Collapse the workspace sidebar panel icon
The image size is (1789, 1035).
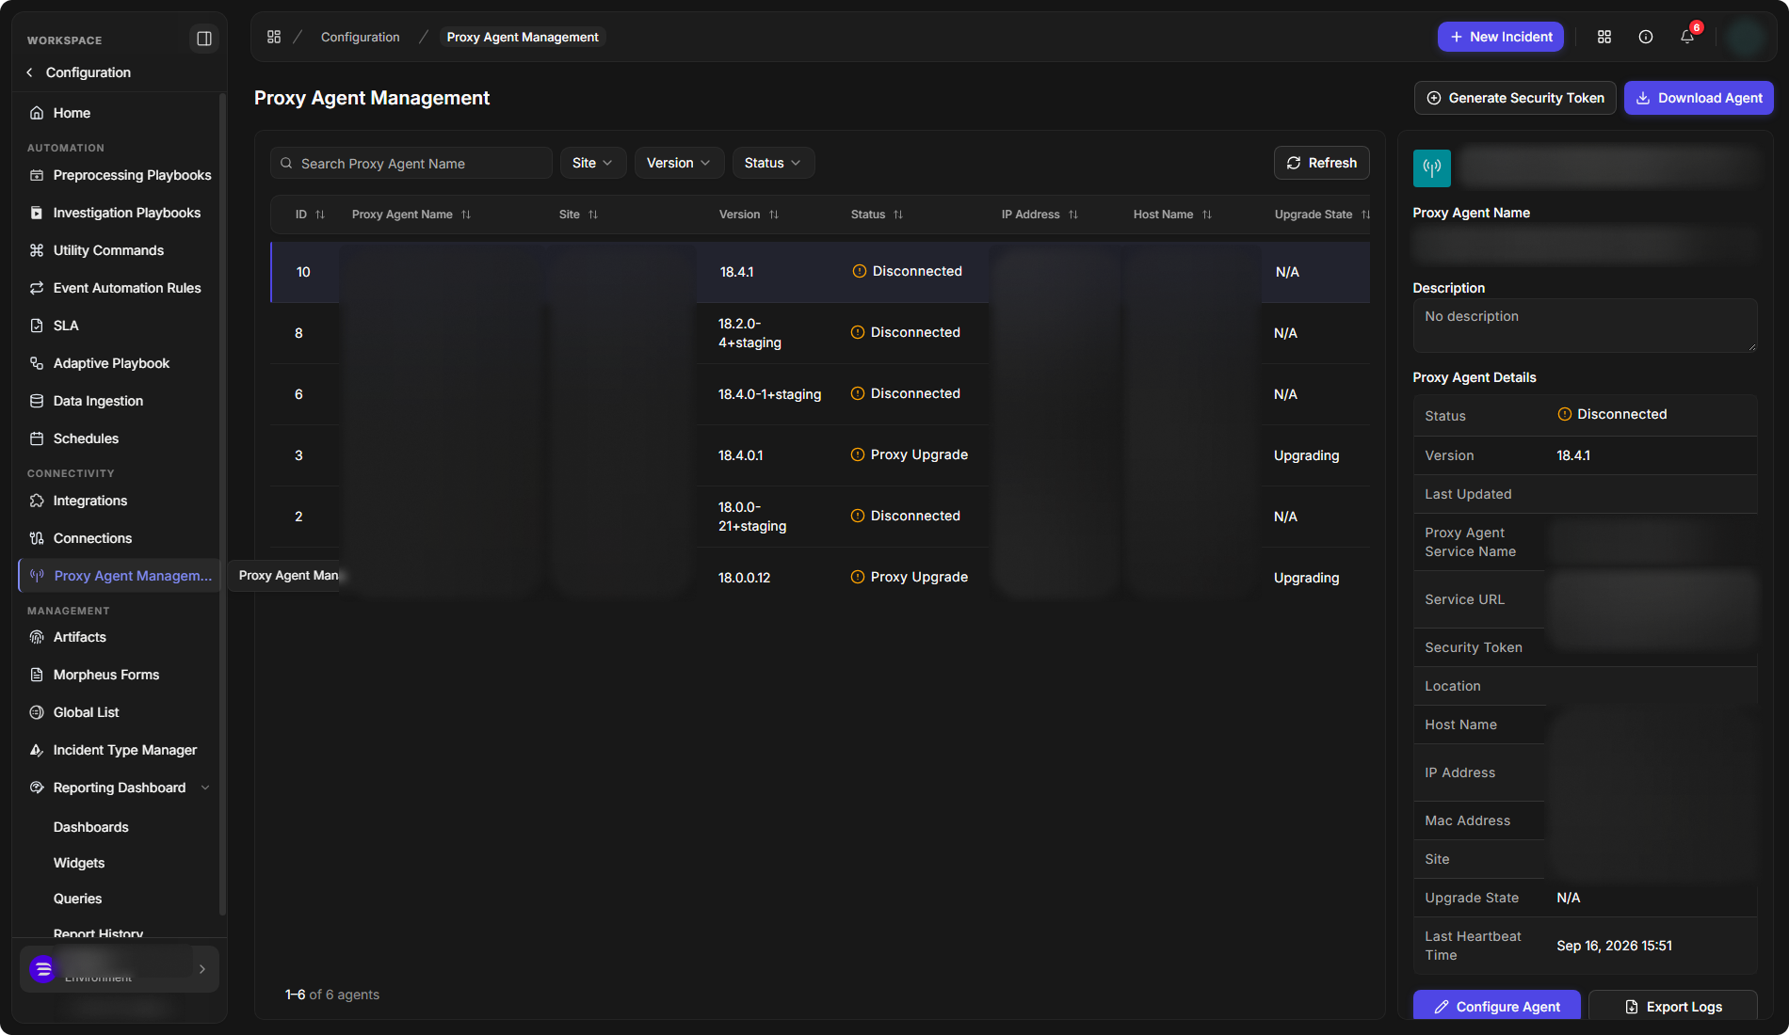tap(203, 39)
